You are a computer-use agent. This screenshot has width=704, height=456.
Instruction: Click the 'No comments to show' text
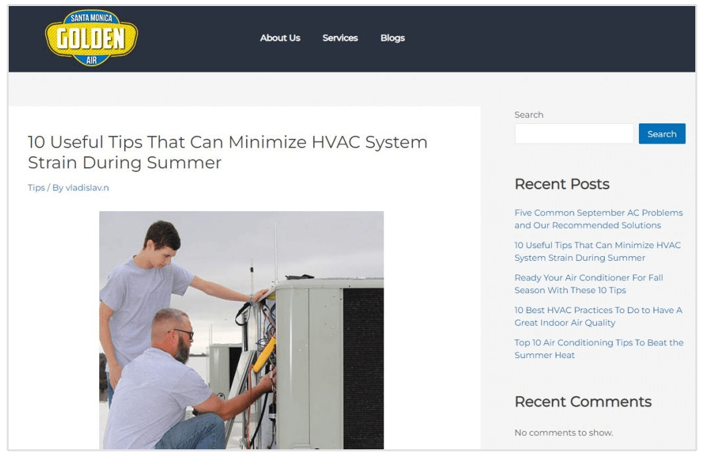(x=563, y=433)
